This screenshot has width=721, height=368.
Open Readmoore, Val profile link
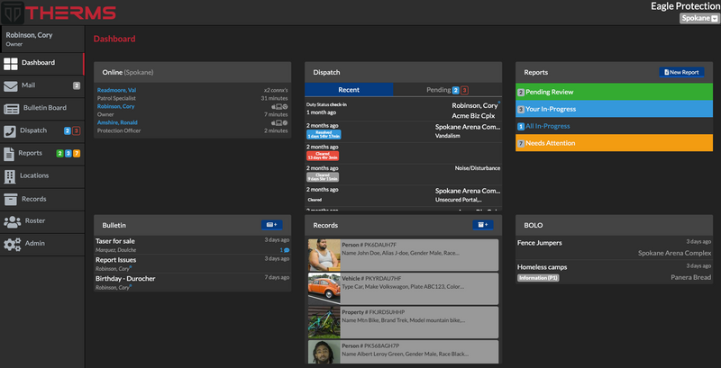click(116, 90)
